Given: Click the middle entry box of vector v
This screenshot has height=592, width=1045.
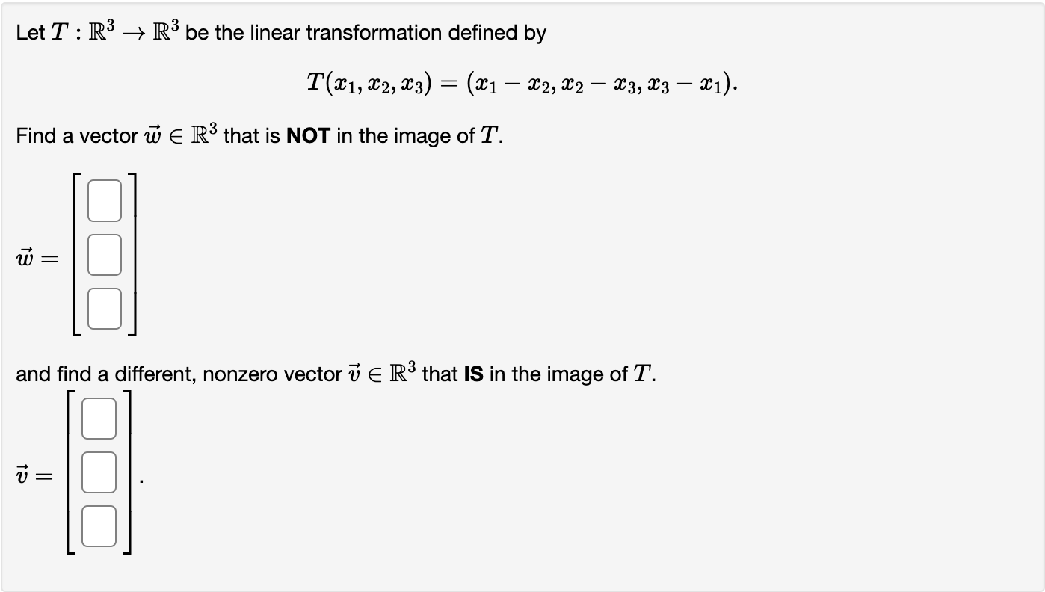Looking at the screenshot, I should pos(99,472).
